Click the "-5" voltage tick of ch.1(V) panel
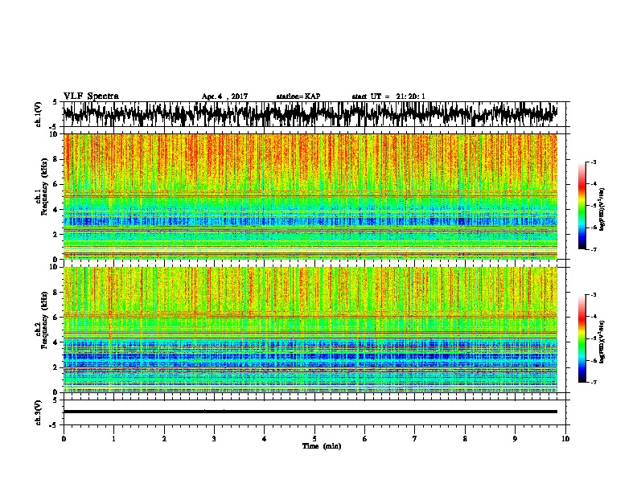Image resolution: width=637 pixels, height=492 pixels. (x=54, y=127)
